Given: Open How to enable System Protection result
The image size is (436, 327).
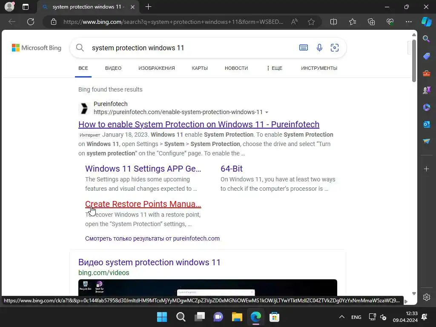Looking at the screenshot, I should [x=199, y=124].
